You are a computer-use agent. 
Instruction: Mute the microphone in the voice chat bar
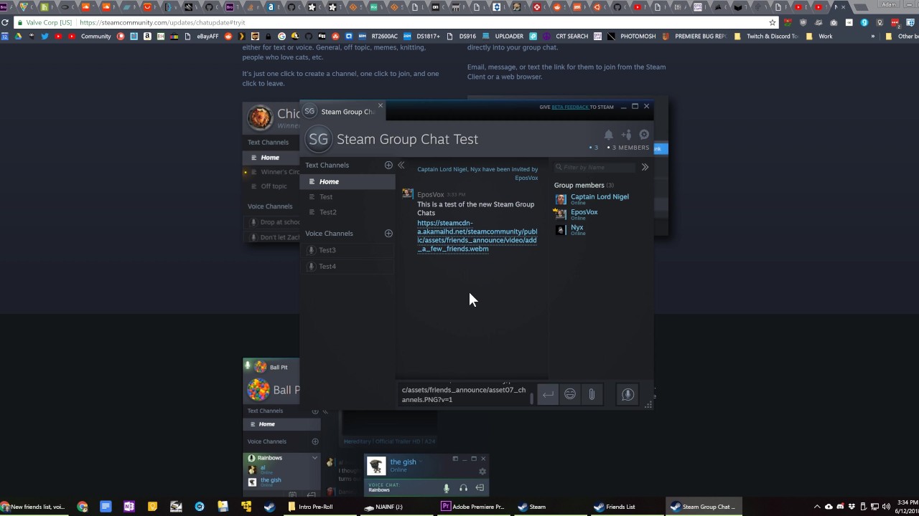446,488
